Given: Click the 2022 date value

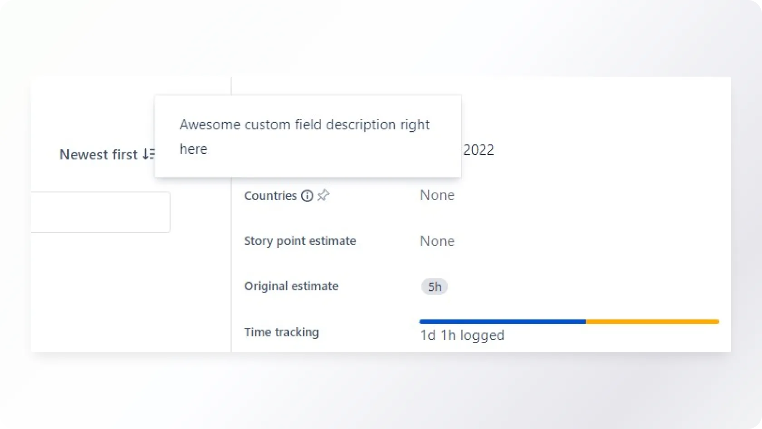Looking at the screenshot, I should tap(479, 150).
